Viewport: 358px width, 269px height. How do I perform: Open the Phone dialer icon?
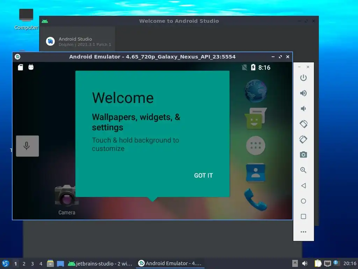coord(255,199)
